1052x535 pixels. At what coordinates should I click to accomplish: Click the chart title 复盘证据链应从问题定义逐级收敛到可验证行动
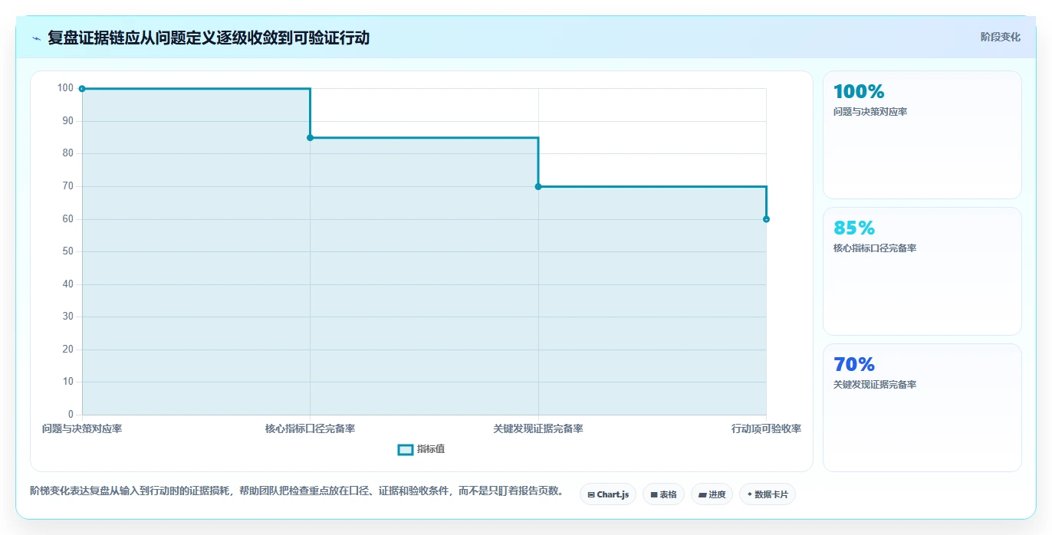point(209,38)
